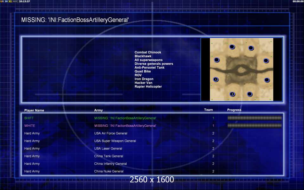The height and width of the screenshot is (190, 304).
Task: Click the empty south-east start spot on map
Action: coord(250,94)
